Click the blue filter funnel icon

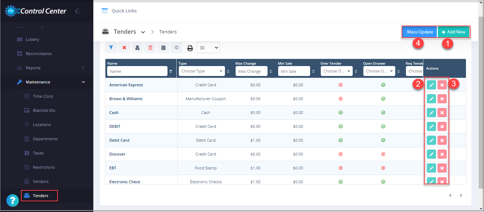pyautogui.click(x=111, y=48)
